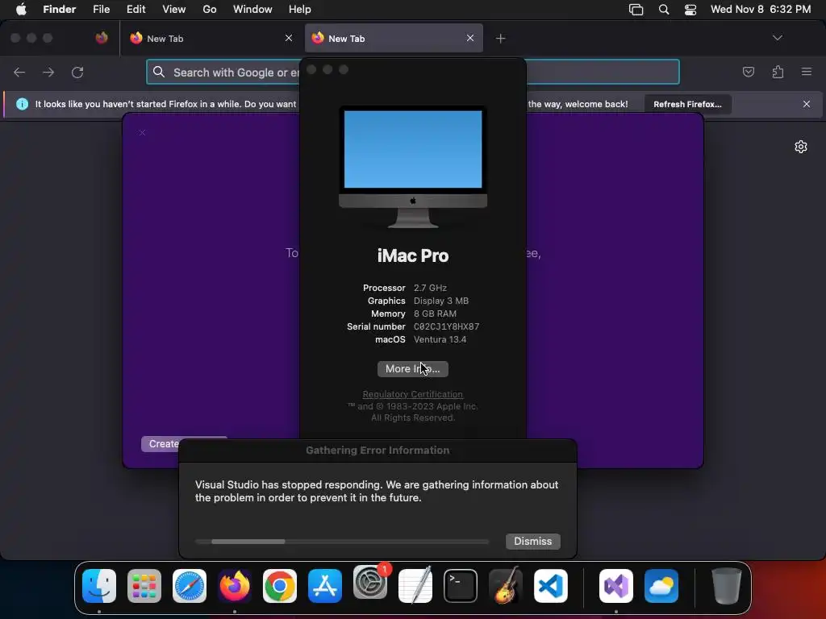Open Control Center in menu bar
Viewport: 826px width, 619px height.
pos(690,10)
